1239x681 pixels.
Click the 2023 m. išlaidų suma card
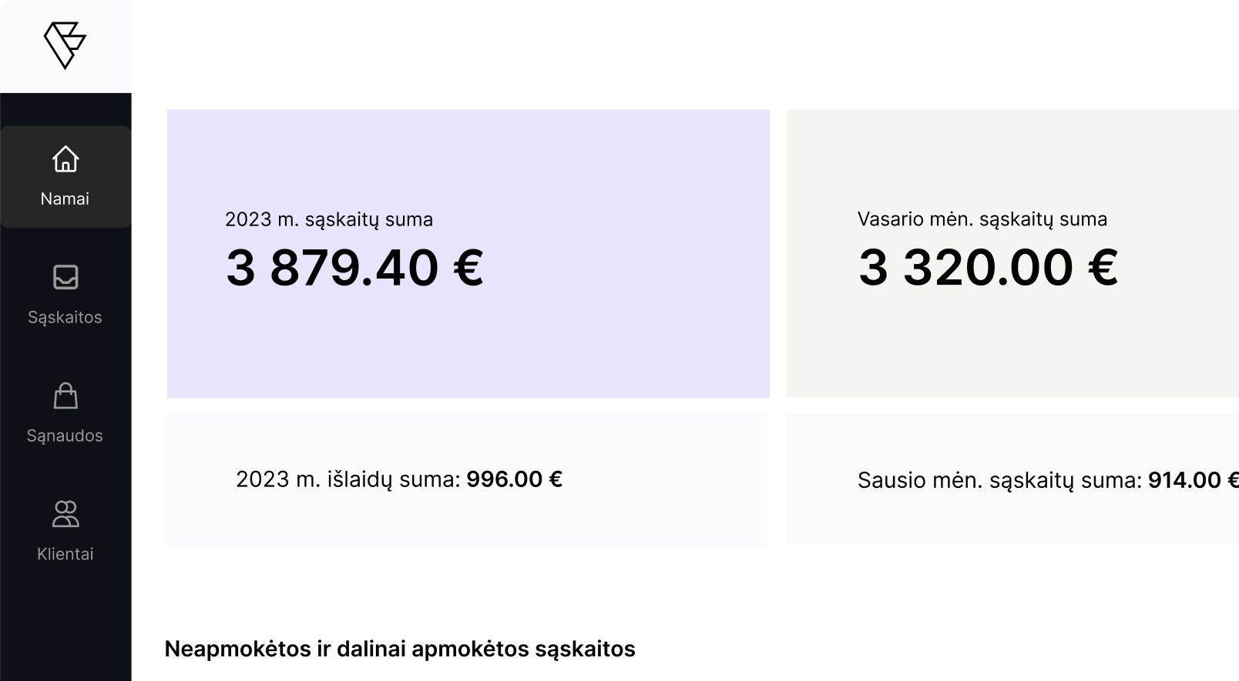coord(468,479)
